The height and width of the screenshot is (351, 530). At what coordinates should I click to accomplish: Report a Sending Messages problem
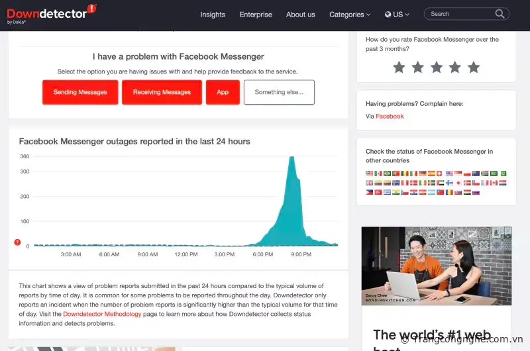[80, 92]
